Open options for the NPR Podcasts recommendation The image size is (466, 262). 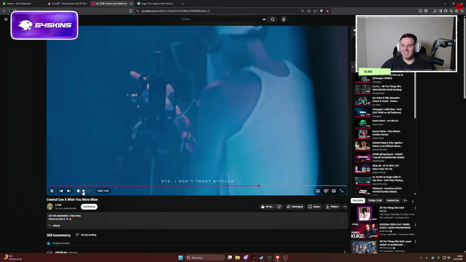click(x=415, y=242)
